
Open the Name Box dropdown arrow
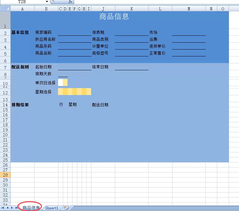click(x=46, y=2)
